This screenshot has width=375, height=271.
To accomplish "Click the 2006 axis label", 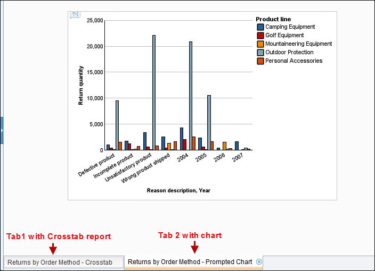I will 219,158.
